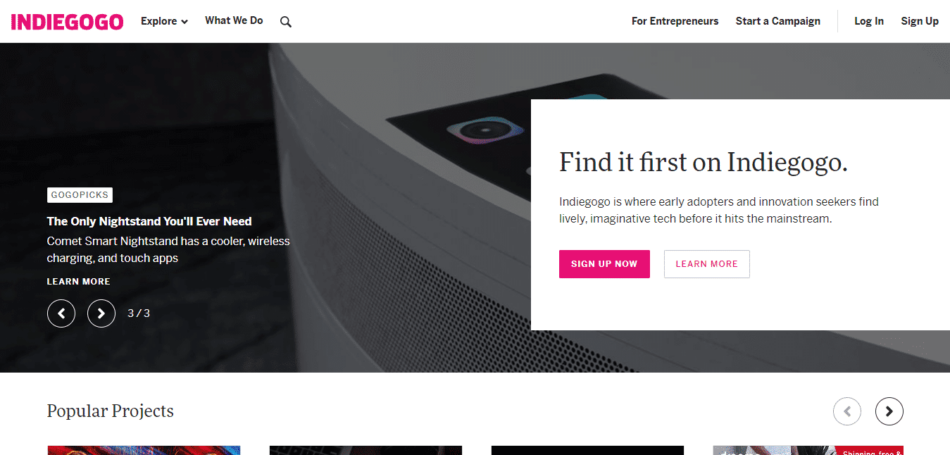Go to the previous hero slide

click(61, 313)
